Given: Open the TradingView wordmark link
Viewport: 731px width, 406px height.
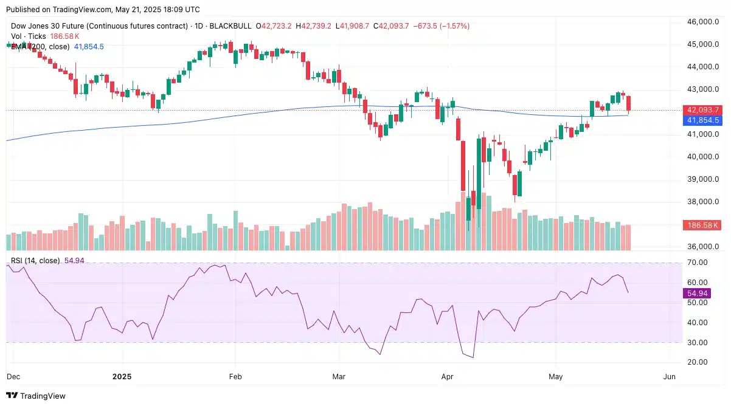Looking at the screenshot, I should tap(43, 396).
